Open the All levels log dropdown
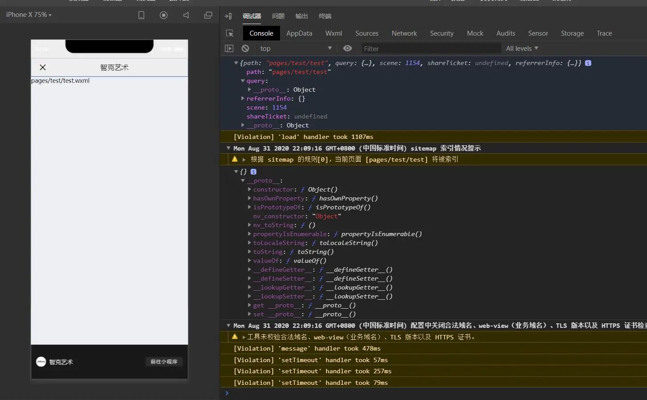This screenshot has height=400, width=647. (522, 49)
